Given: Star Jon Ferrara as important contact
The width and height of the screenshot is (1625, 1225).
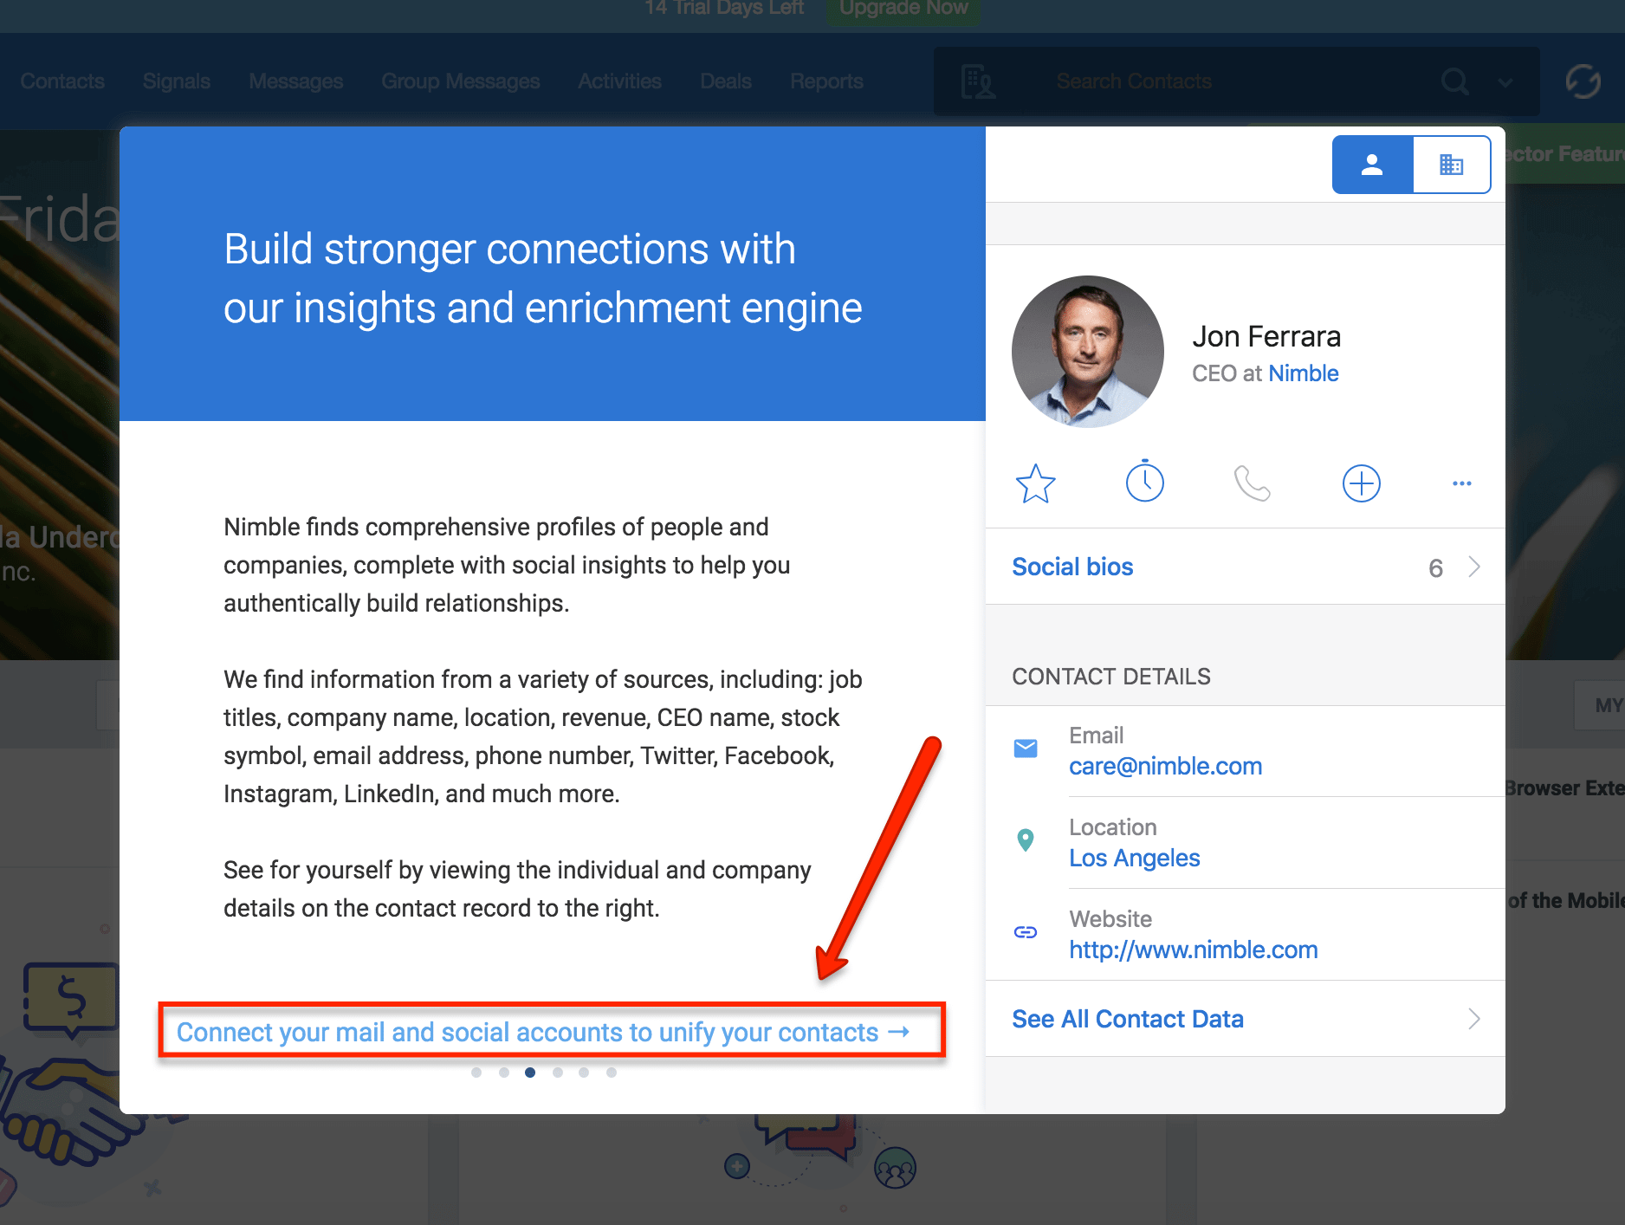Looking at the screenshot, I should point(1035,483).
